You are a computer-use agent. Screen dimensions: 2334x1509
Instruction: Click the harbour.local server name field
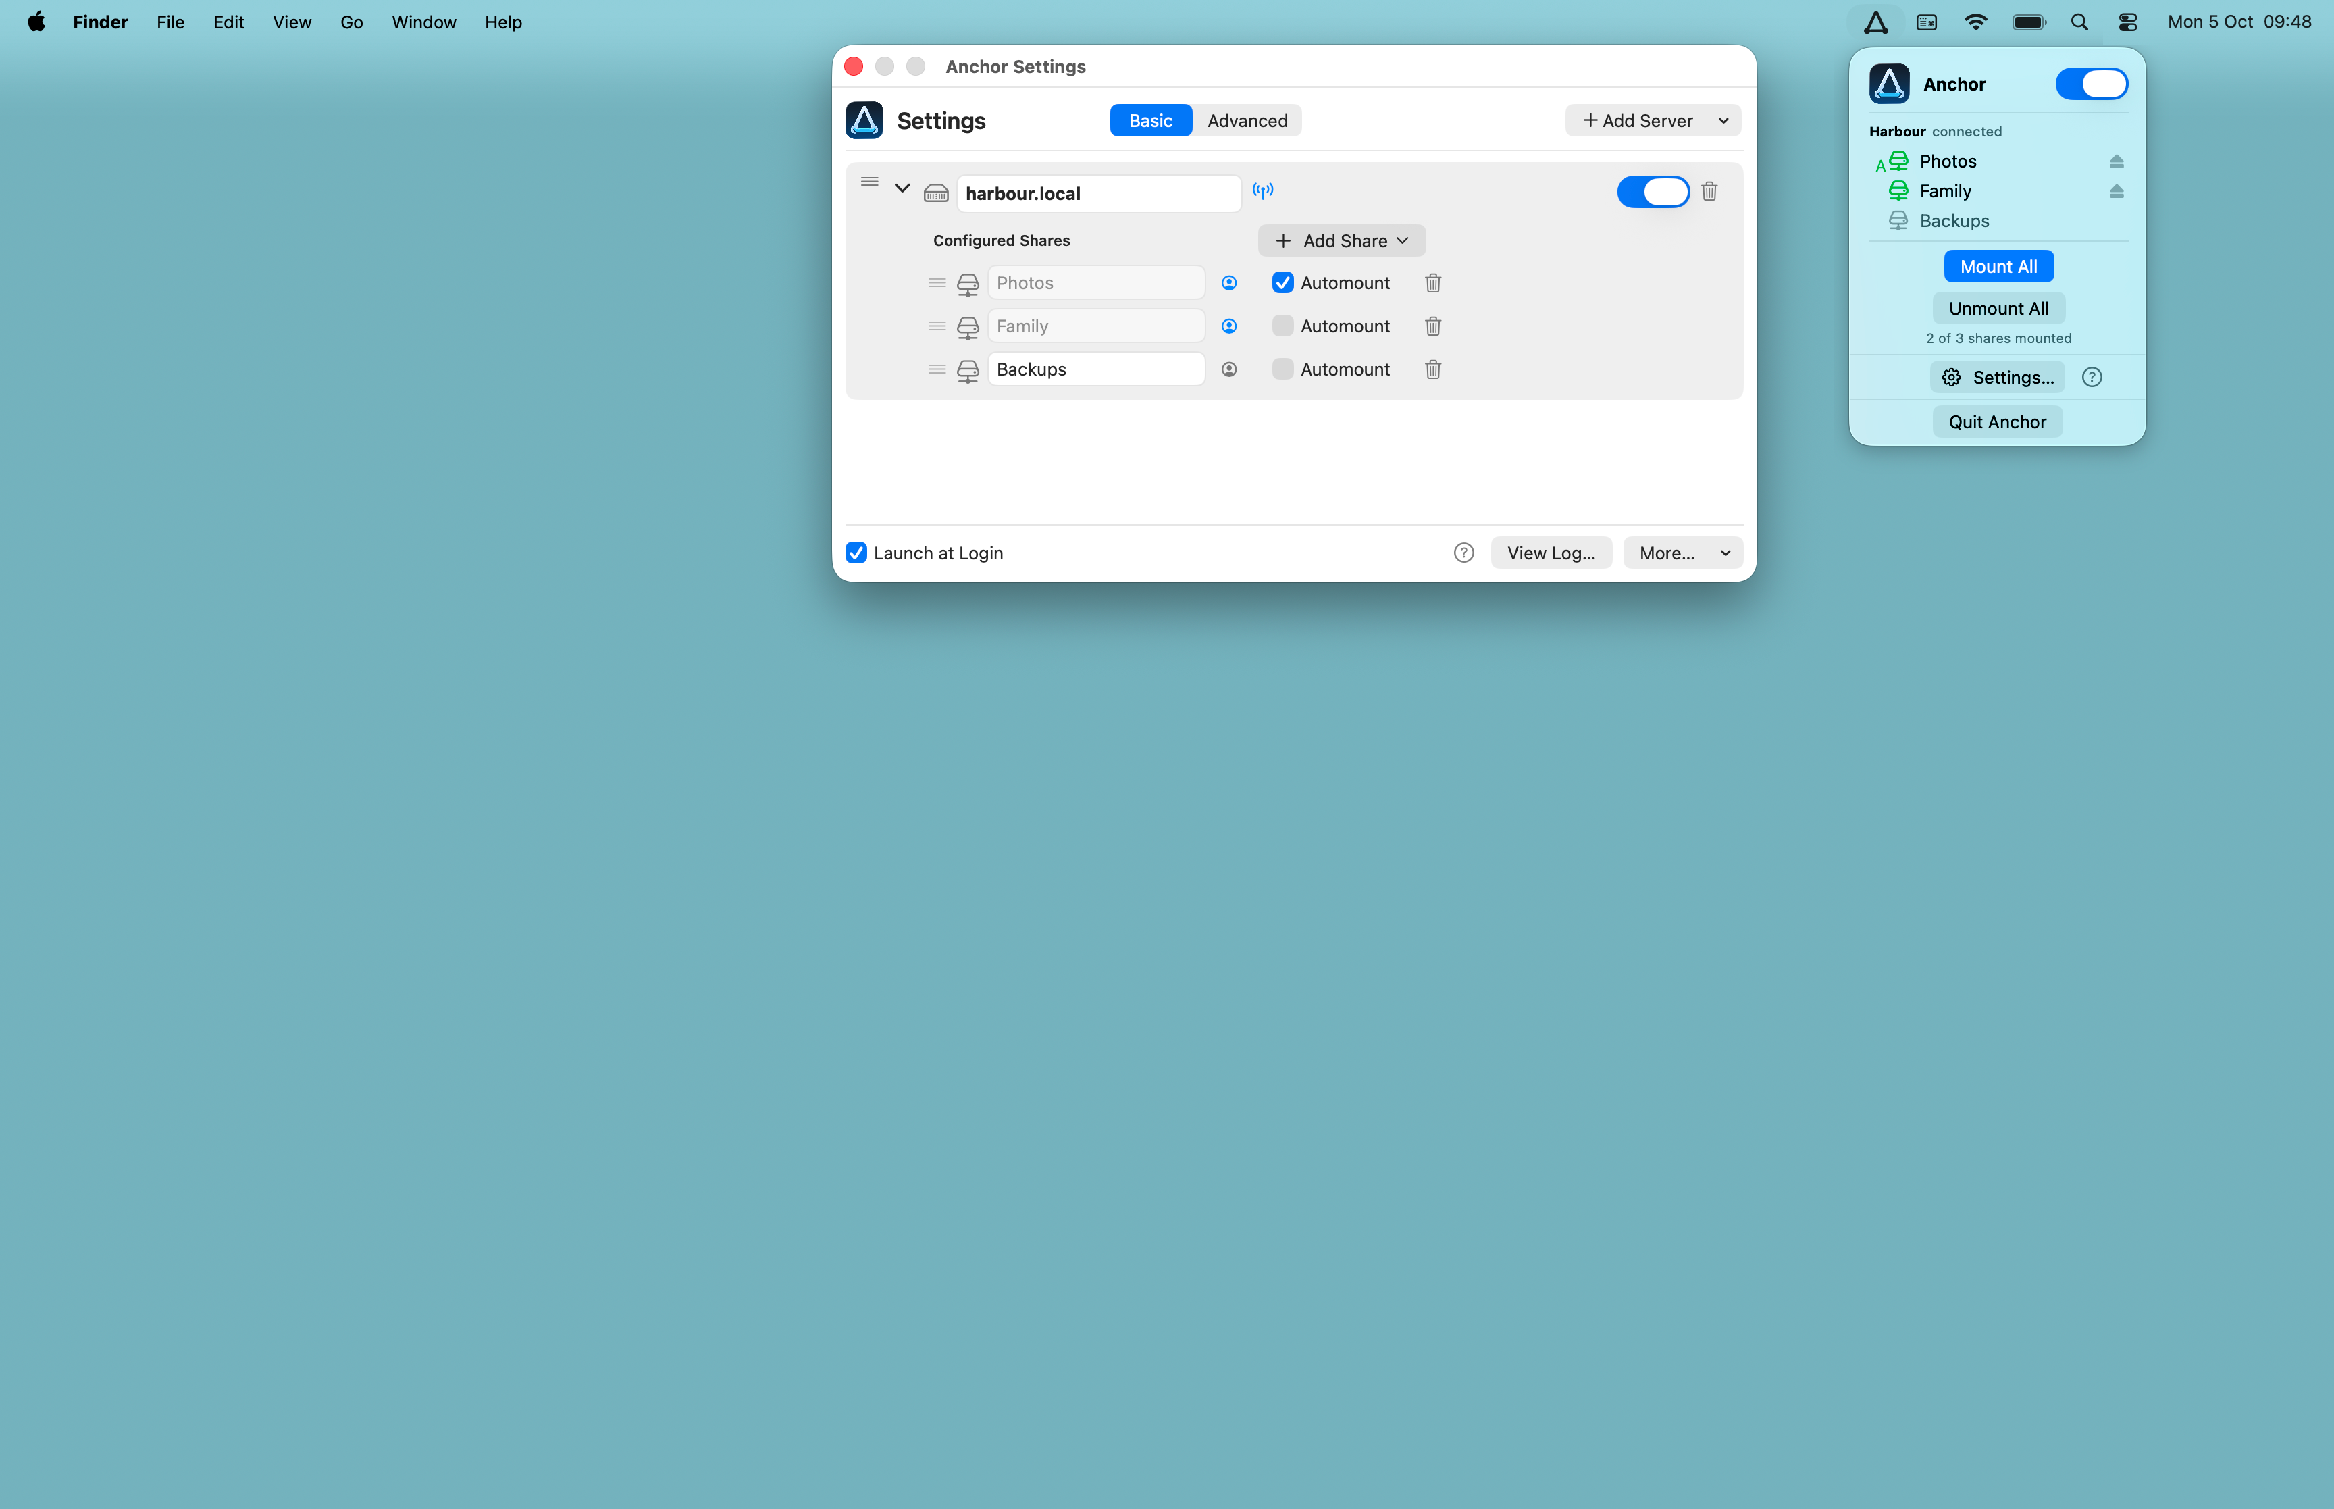point(1098,193)
